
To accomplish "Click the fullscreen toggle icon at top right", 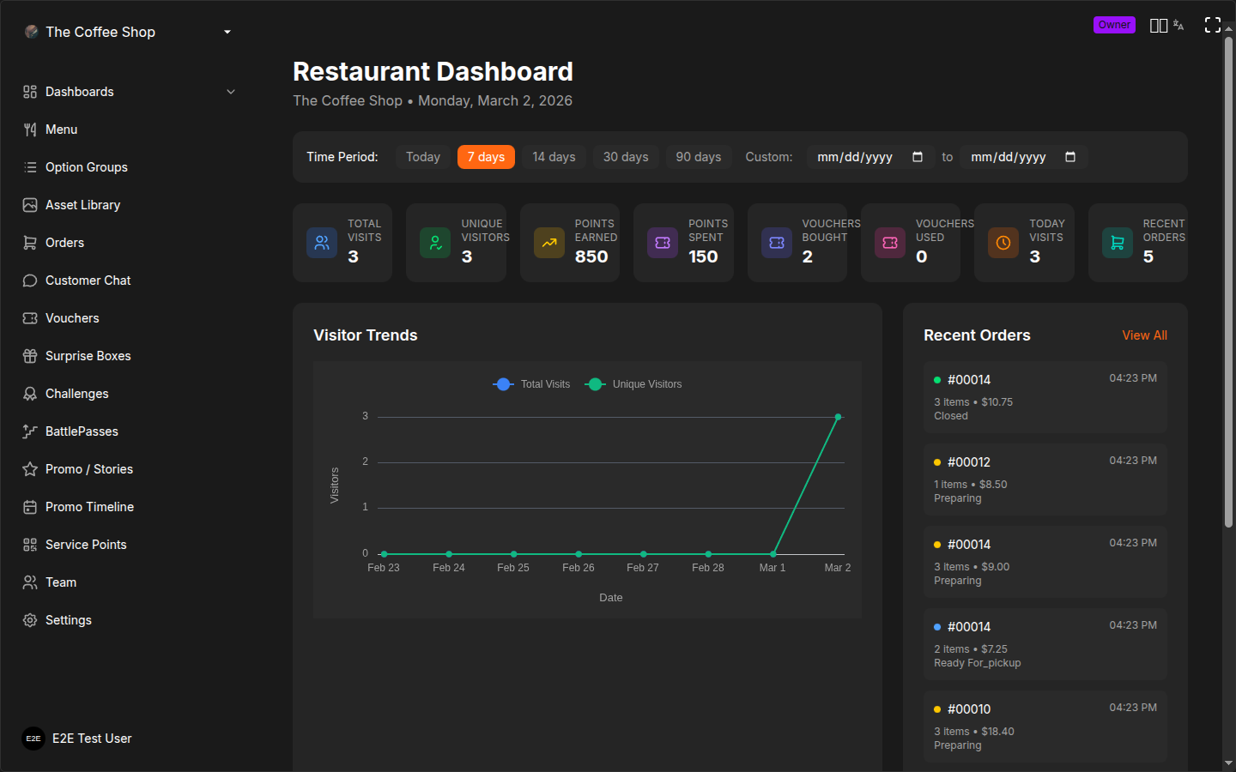I will pyautogui.click(x=1213, y=25).
